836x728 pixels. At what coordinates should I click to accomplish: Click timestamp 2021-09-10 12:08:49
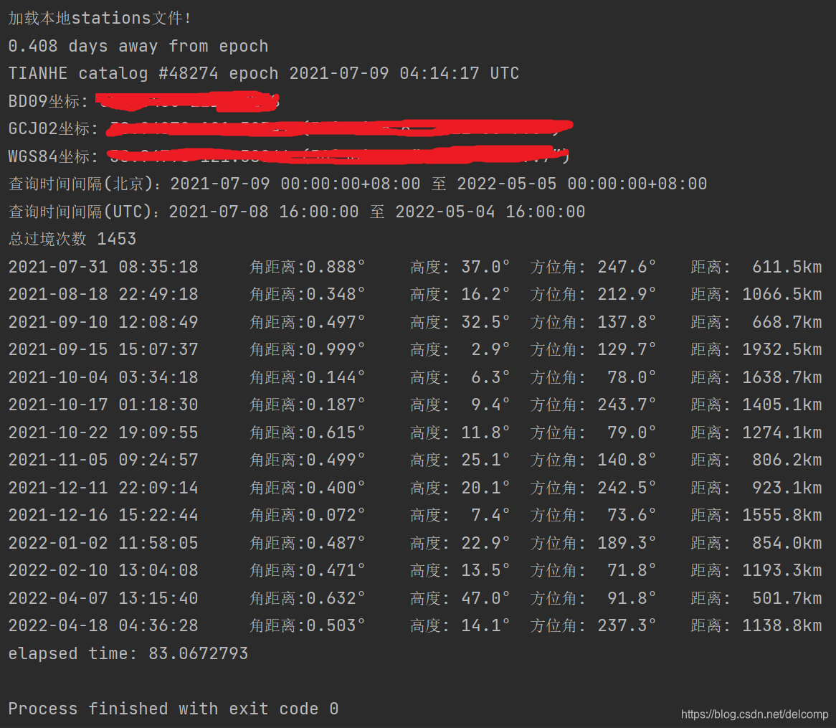pos(103,322)
